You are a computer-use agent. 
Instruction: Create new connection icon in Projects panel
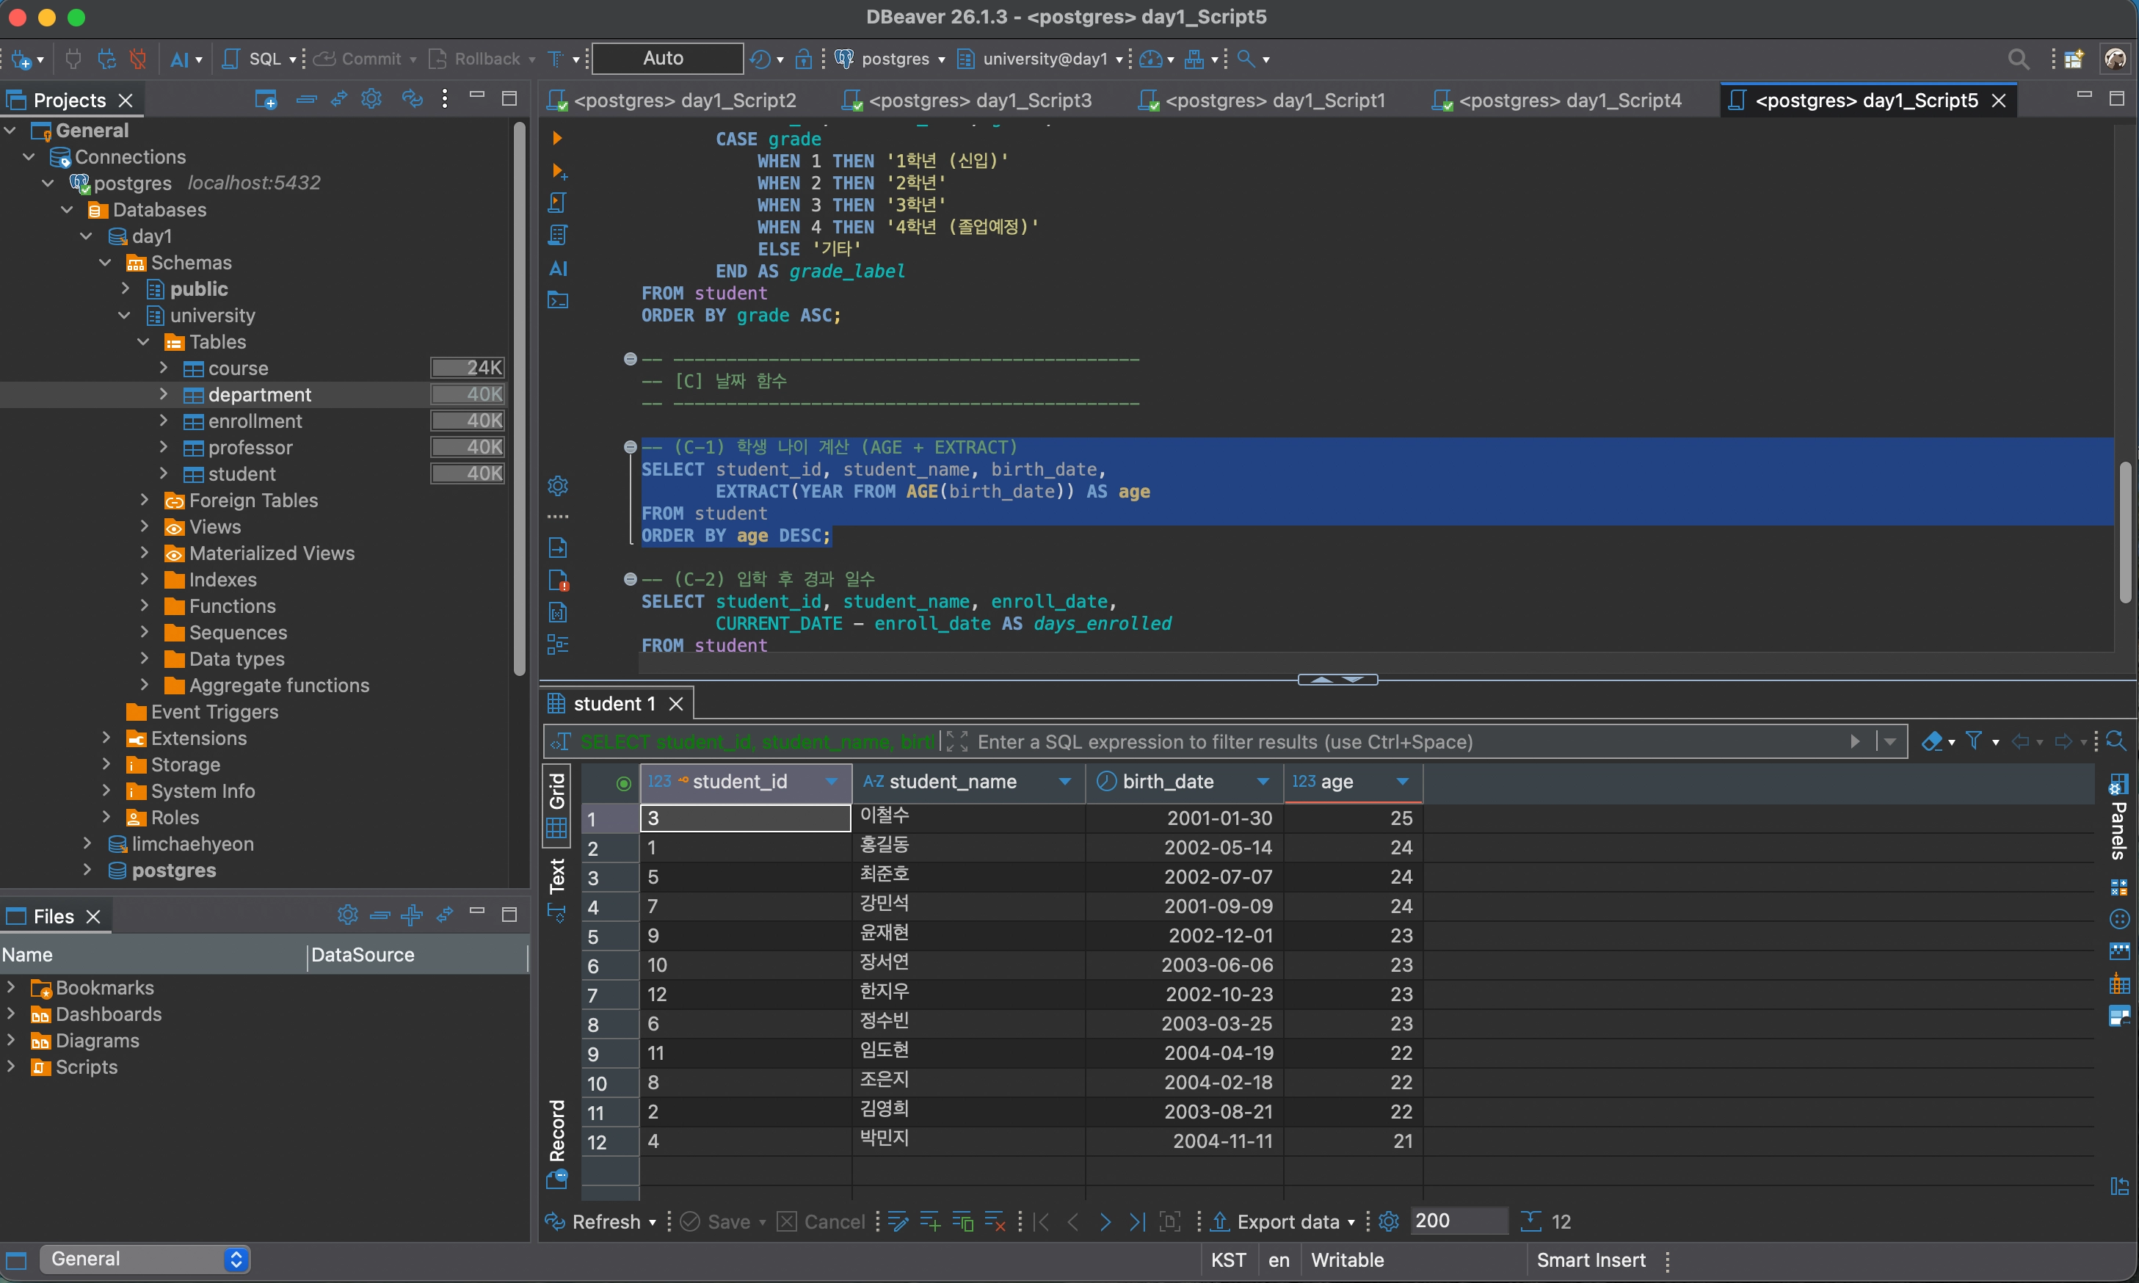(x=266, y=99)
